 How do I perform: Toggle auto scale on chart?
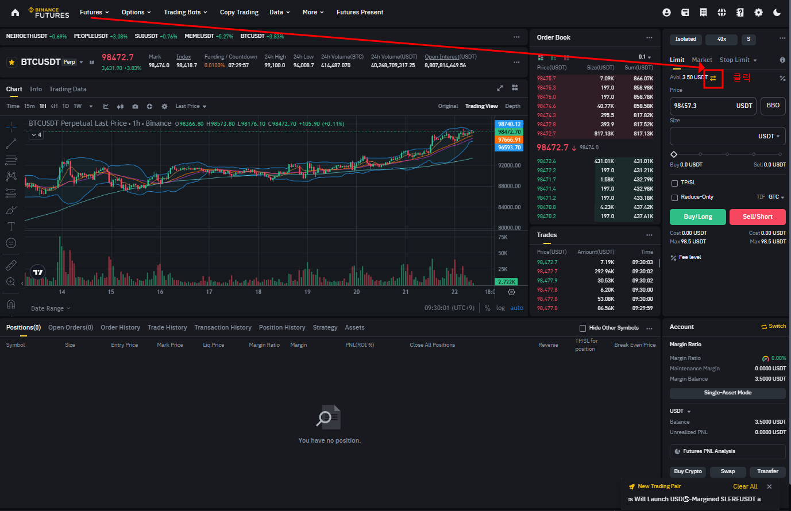coord(517,308)
